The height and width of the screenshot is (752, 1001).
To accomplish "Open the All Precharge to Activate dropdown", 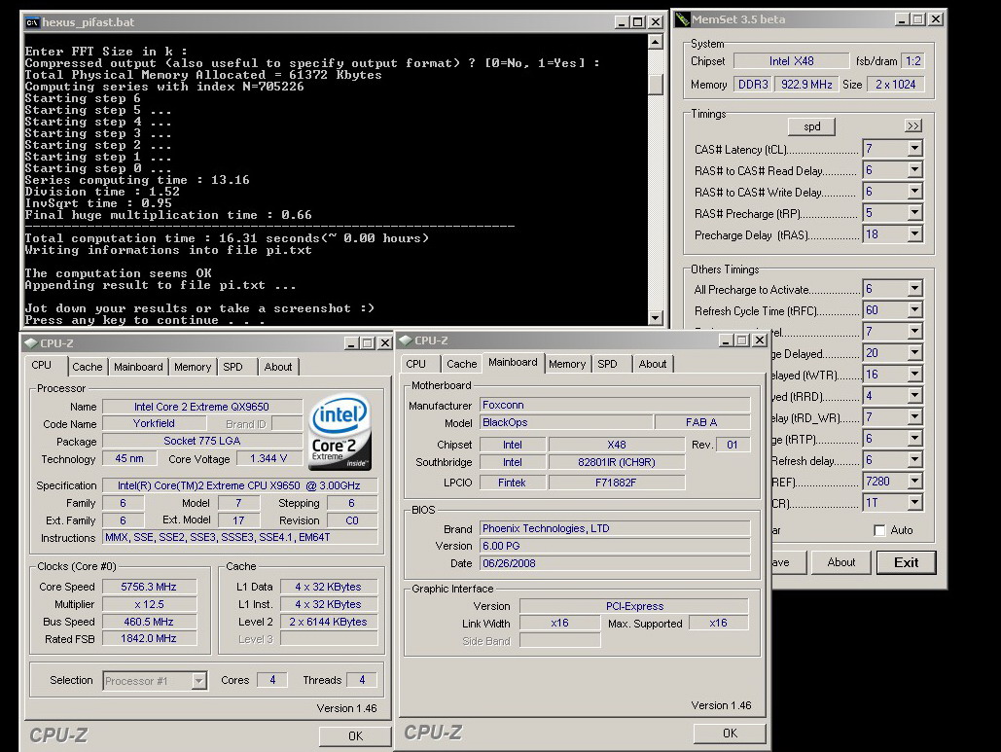I will 914,289.
